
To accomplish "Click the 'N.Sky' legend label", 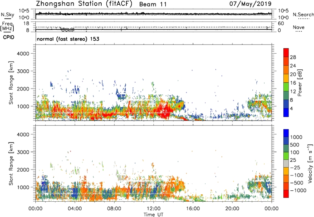I will coord(7,14).
